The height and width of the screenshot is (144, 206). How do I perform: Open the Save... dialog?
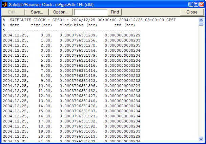37,12
